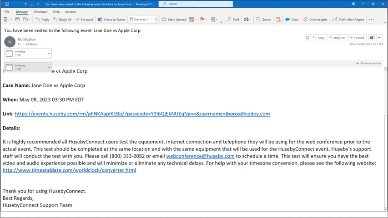Click the Teams icon in message header
The height and width of the screenshot is (218, 388).
point(372,38)
